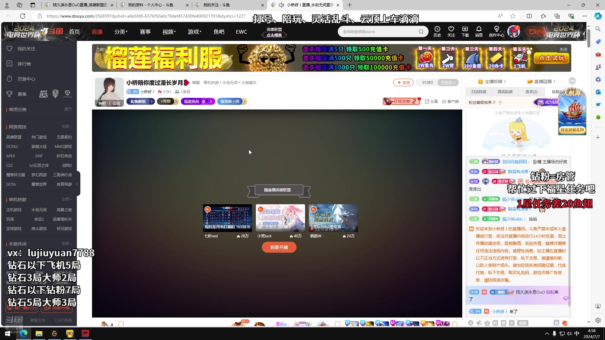Toggle the 已关注 follow status button
The width and height of the screenshot is (605, 340).
448,82
